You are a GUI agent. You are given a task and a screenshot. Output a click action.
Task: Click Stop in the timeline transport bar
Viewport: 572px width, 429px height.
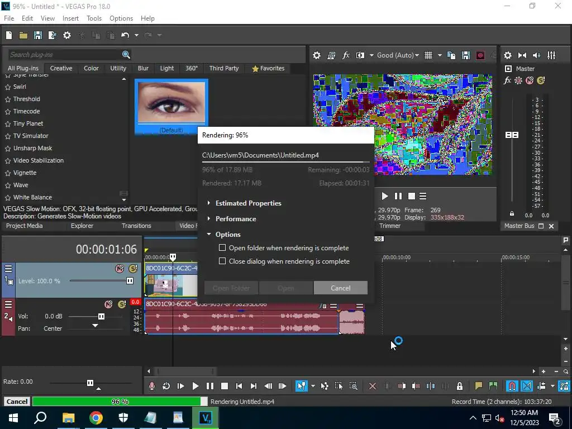coord(225,386)
